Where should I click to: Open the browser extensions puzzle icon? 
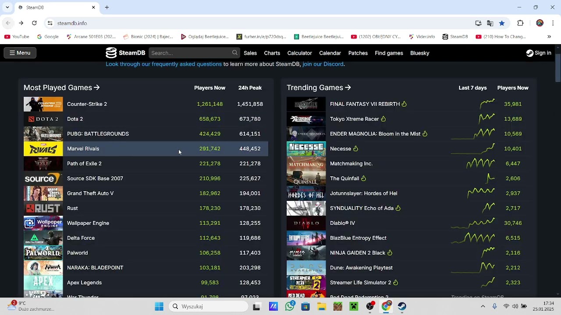click(521, 23)
